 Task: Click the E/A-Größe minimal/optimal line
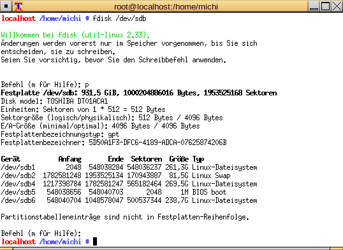[100, 126]
